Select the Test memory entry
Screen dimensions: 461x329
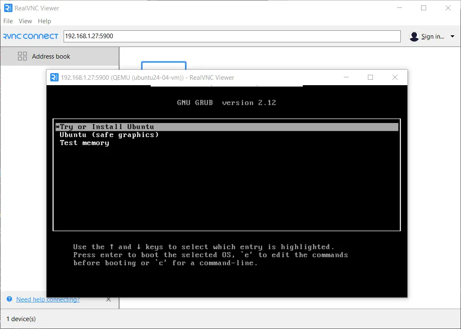84,143
